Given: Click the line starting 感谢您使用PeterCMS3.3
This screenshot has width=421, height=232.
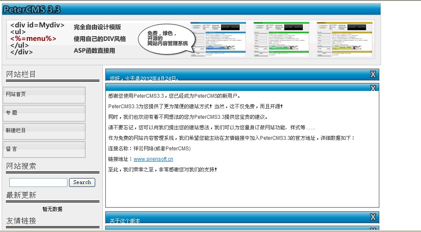Looking at the screenshot, I should [x=174, y=96].
